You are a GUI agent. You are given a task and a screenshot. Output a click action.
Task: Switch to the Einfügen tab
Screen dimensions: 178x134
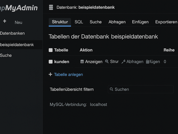pyautogui.click(x=140, y=22)
